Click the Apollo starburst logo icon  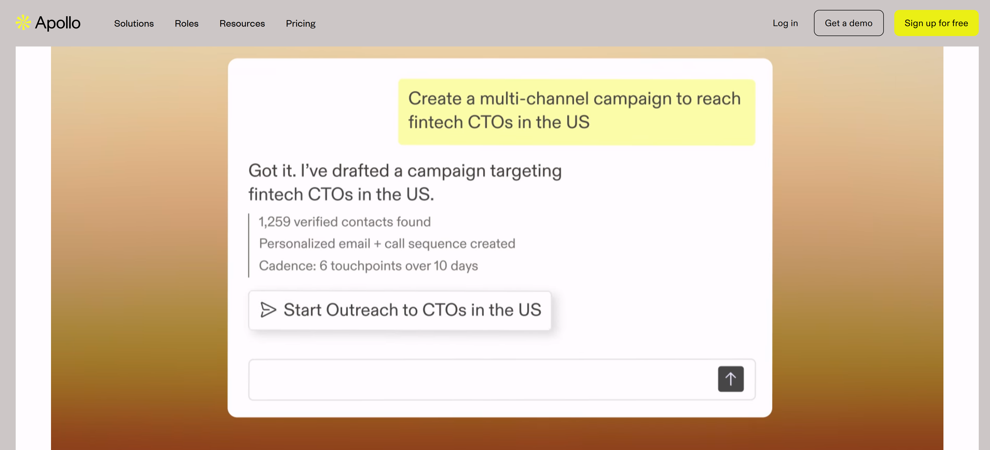(x=23, y=23)
